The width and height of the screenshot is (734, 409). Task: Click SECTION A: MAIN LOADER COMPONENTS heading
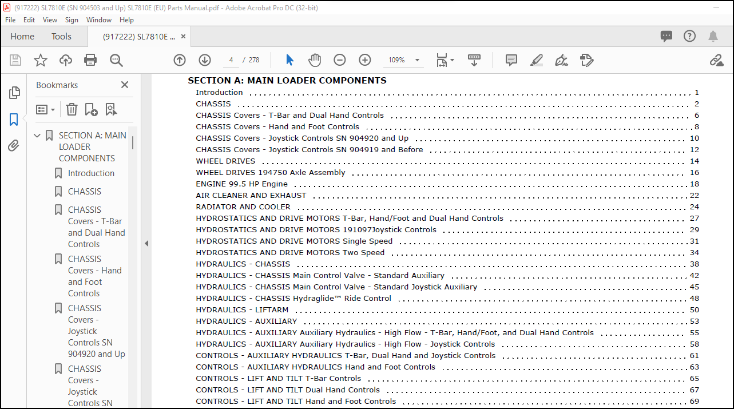287,81
